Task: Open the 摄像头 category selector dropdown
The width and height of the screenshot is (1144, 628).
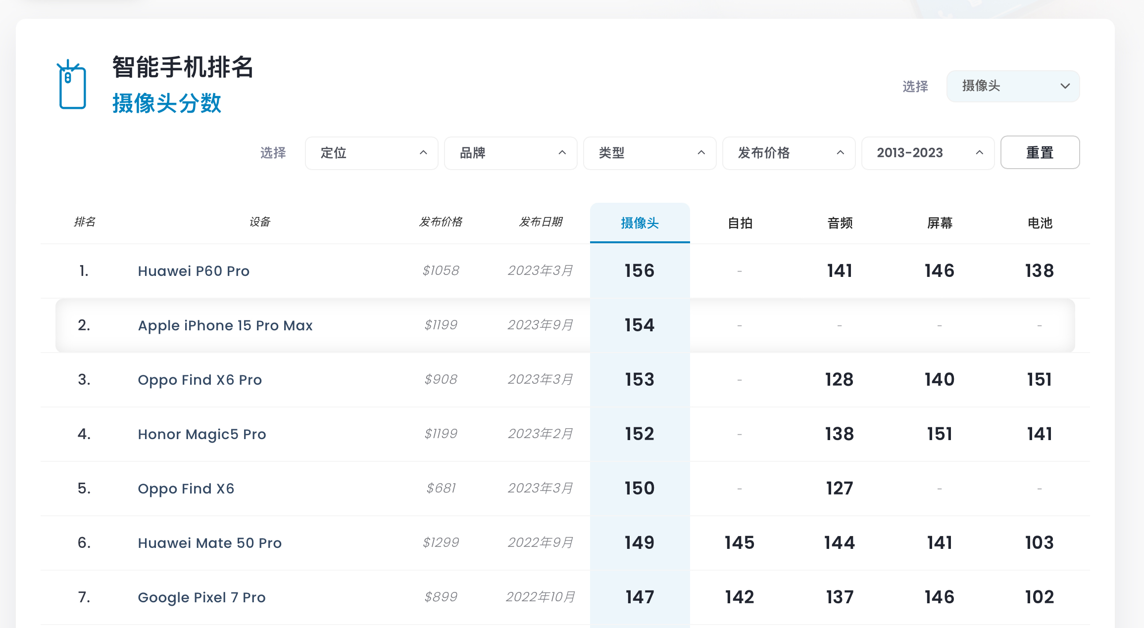Action: point(1012,87)
